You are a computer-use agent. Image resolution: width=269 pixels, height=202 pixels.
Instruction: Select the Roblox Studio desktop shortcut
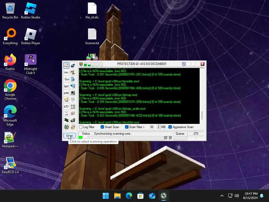coord(30,11)
